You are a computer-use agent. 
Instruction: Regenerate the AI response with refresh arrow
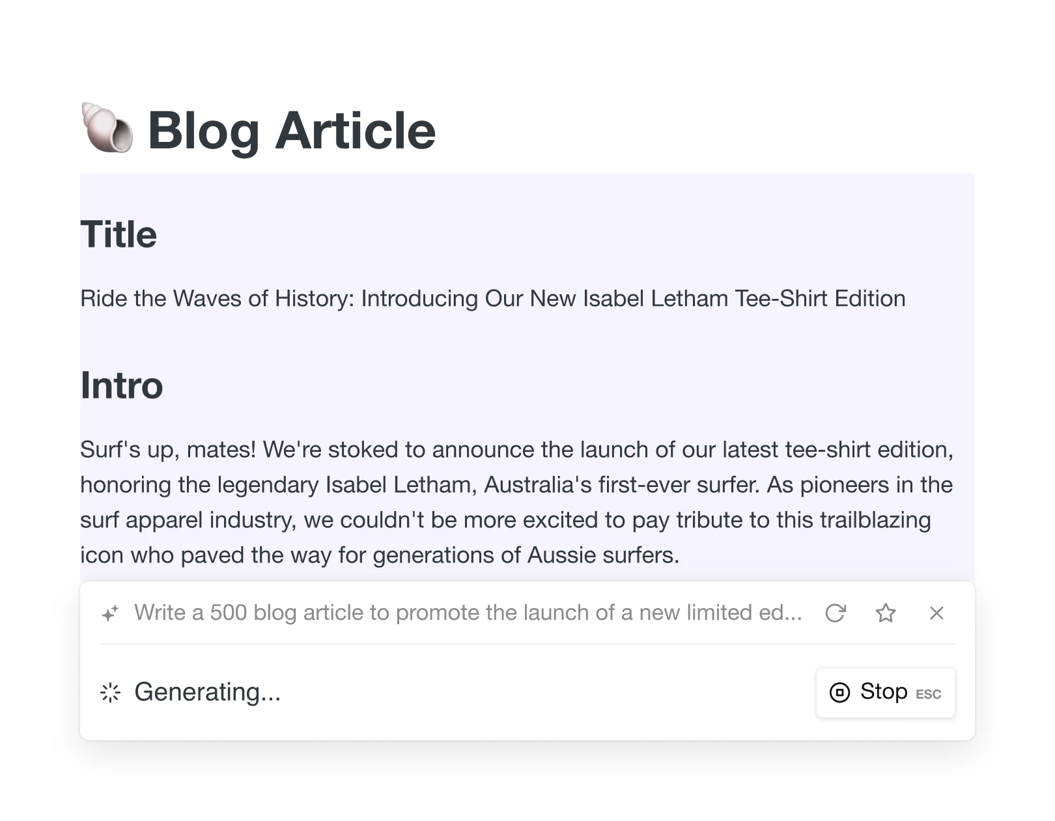pos(837,613)
